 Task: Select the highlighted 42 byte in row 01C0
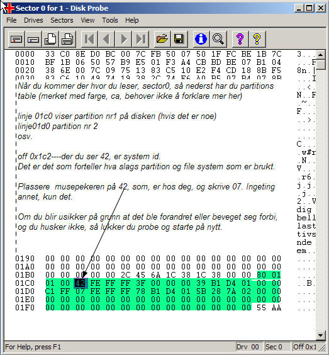click(x=80, y=283)
